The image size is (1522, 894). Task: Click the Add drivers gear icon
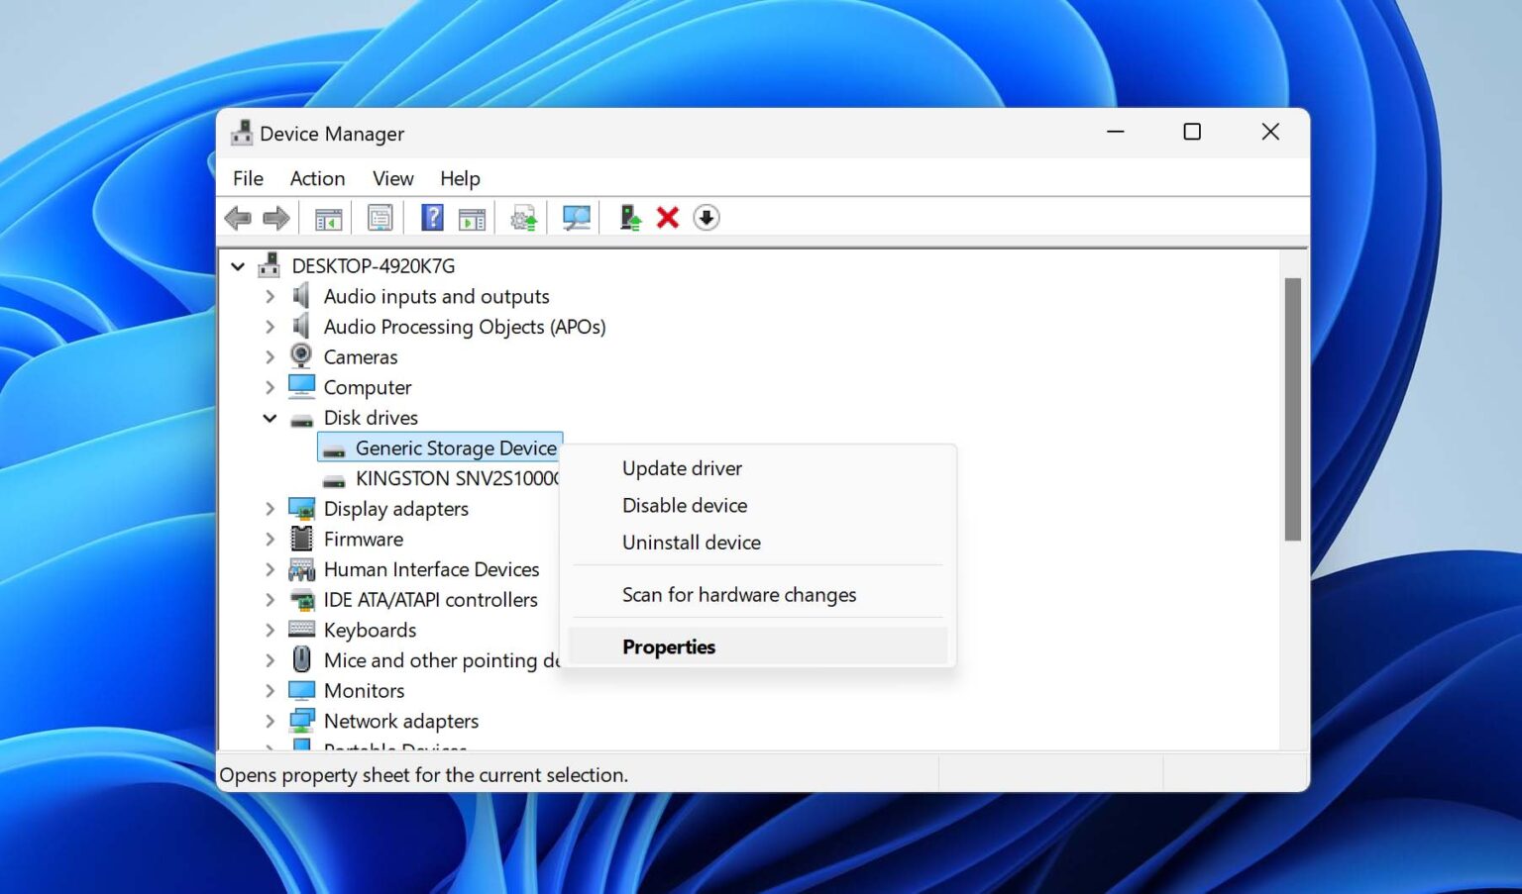(x=522, y=217)
